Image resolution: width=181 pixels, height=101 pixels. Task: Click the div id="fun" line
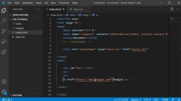78,68
